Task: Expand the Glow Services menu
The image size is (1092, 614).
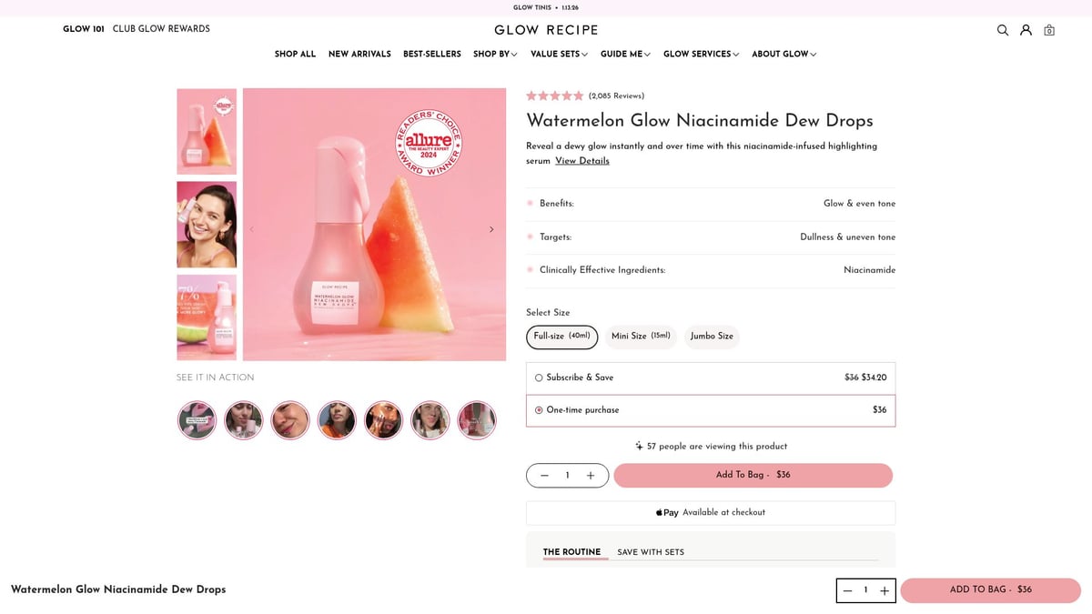Action: pyautogui.click(x=700, y=54)
